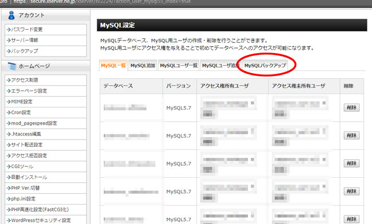Open WordPressセキュリティ設定 link
This screenshot has height=224, width=372.
coord(46,220)
